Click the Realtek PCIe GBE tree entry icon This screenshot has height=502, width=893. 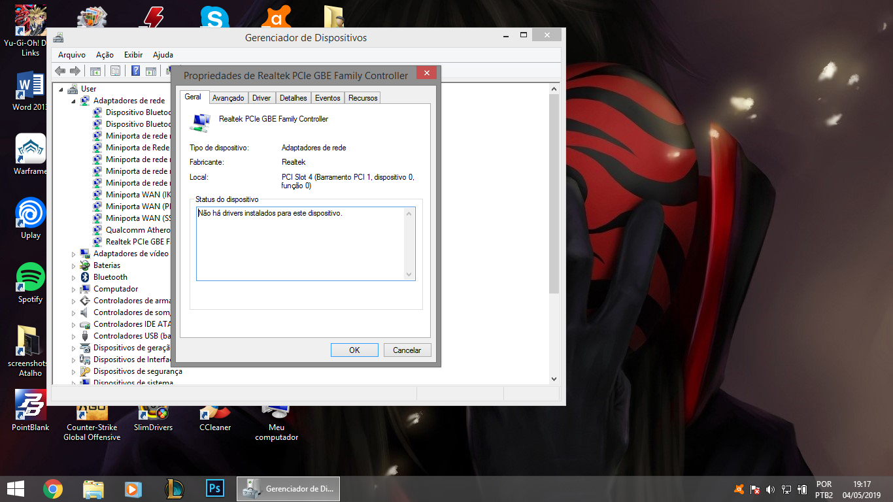pyautogui.click(x=97, y=242)
